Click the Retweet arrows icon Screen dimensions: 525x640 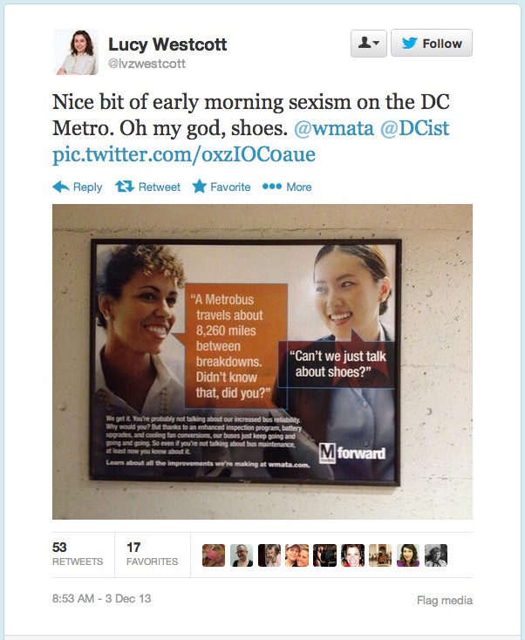125,187
